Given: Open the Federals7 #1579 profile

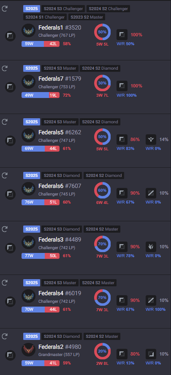Looking at the screenshot, I should (x=60, y=79).
